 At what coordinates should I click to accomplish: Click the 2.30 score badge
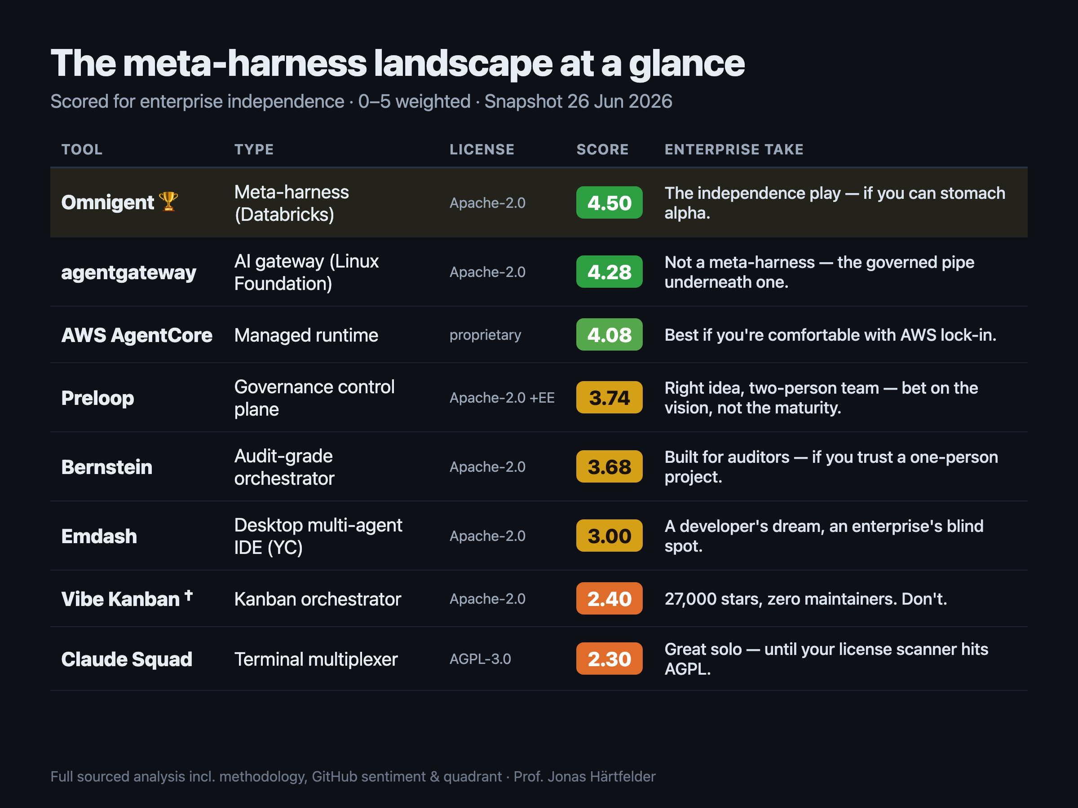click(609, 659)
